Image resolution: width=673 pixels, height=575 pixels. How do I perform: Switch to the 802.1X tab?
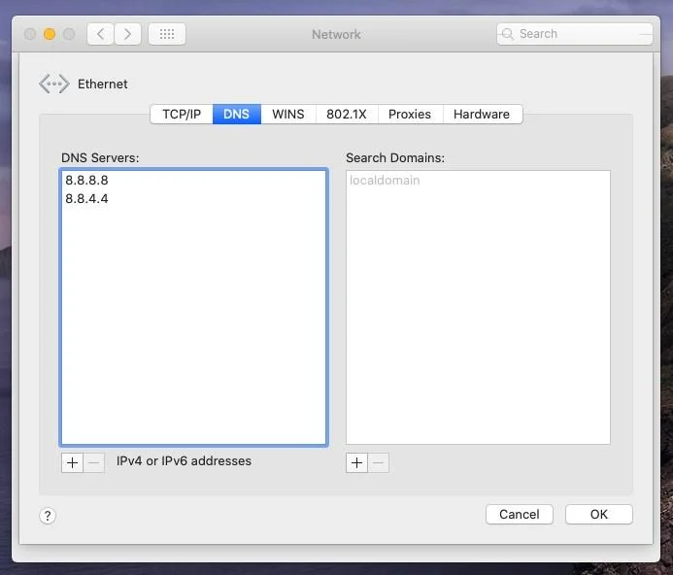(x=346, y=114)
